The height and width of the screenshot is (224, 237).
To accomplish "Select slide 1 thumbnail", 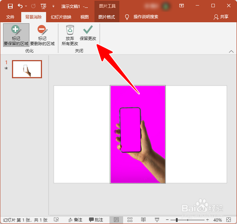I will point(27,69).
